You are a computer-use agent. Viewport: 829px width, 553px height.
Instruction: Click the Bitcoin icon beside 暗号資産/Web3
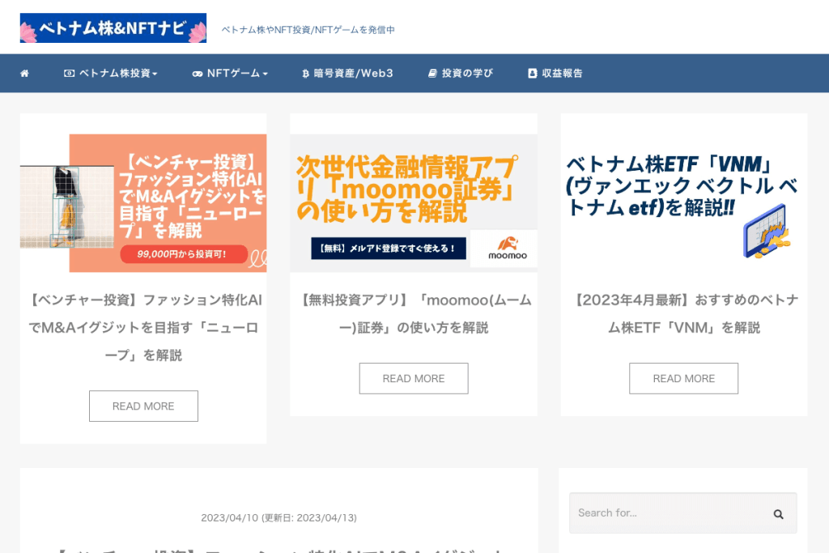305,74
